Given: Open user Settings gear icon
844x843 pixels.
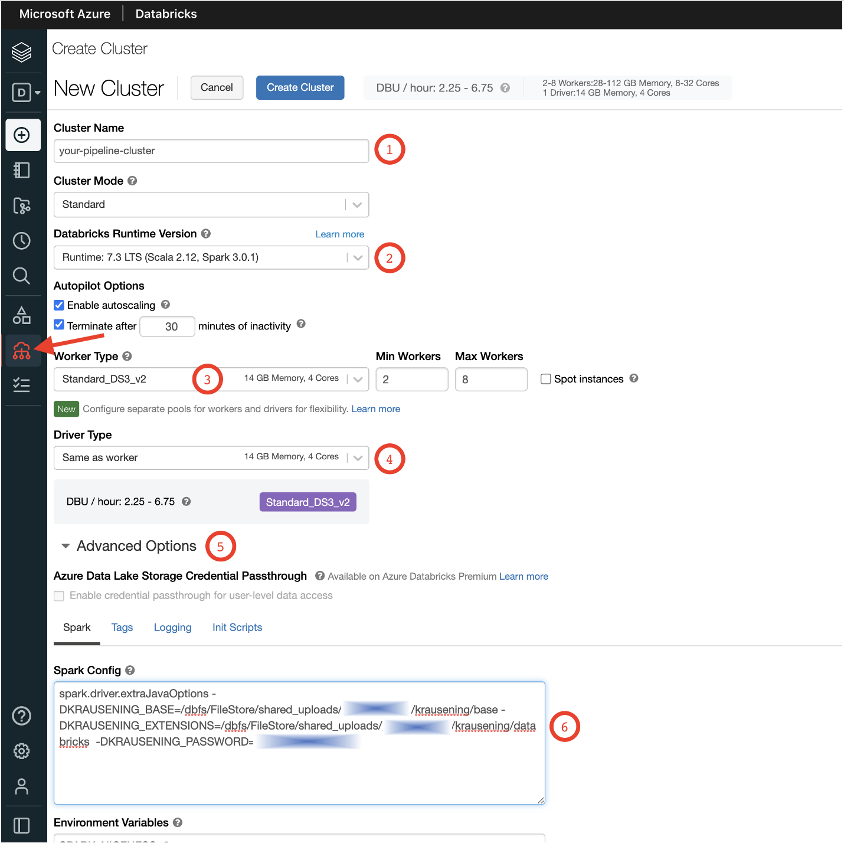Looking at the screenshot, I should pyautogui.click(x=22, y=751).
